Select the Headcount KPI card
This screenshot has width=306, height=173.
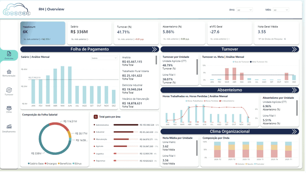[x=43, y=33]
